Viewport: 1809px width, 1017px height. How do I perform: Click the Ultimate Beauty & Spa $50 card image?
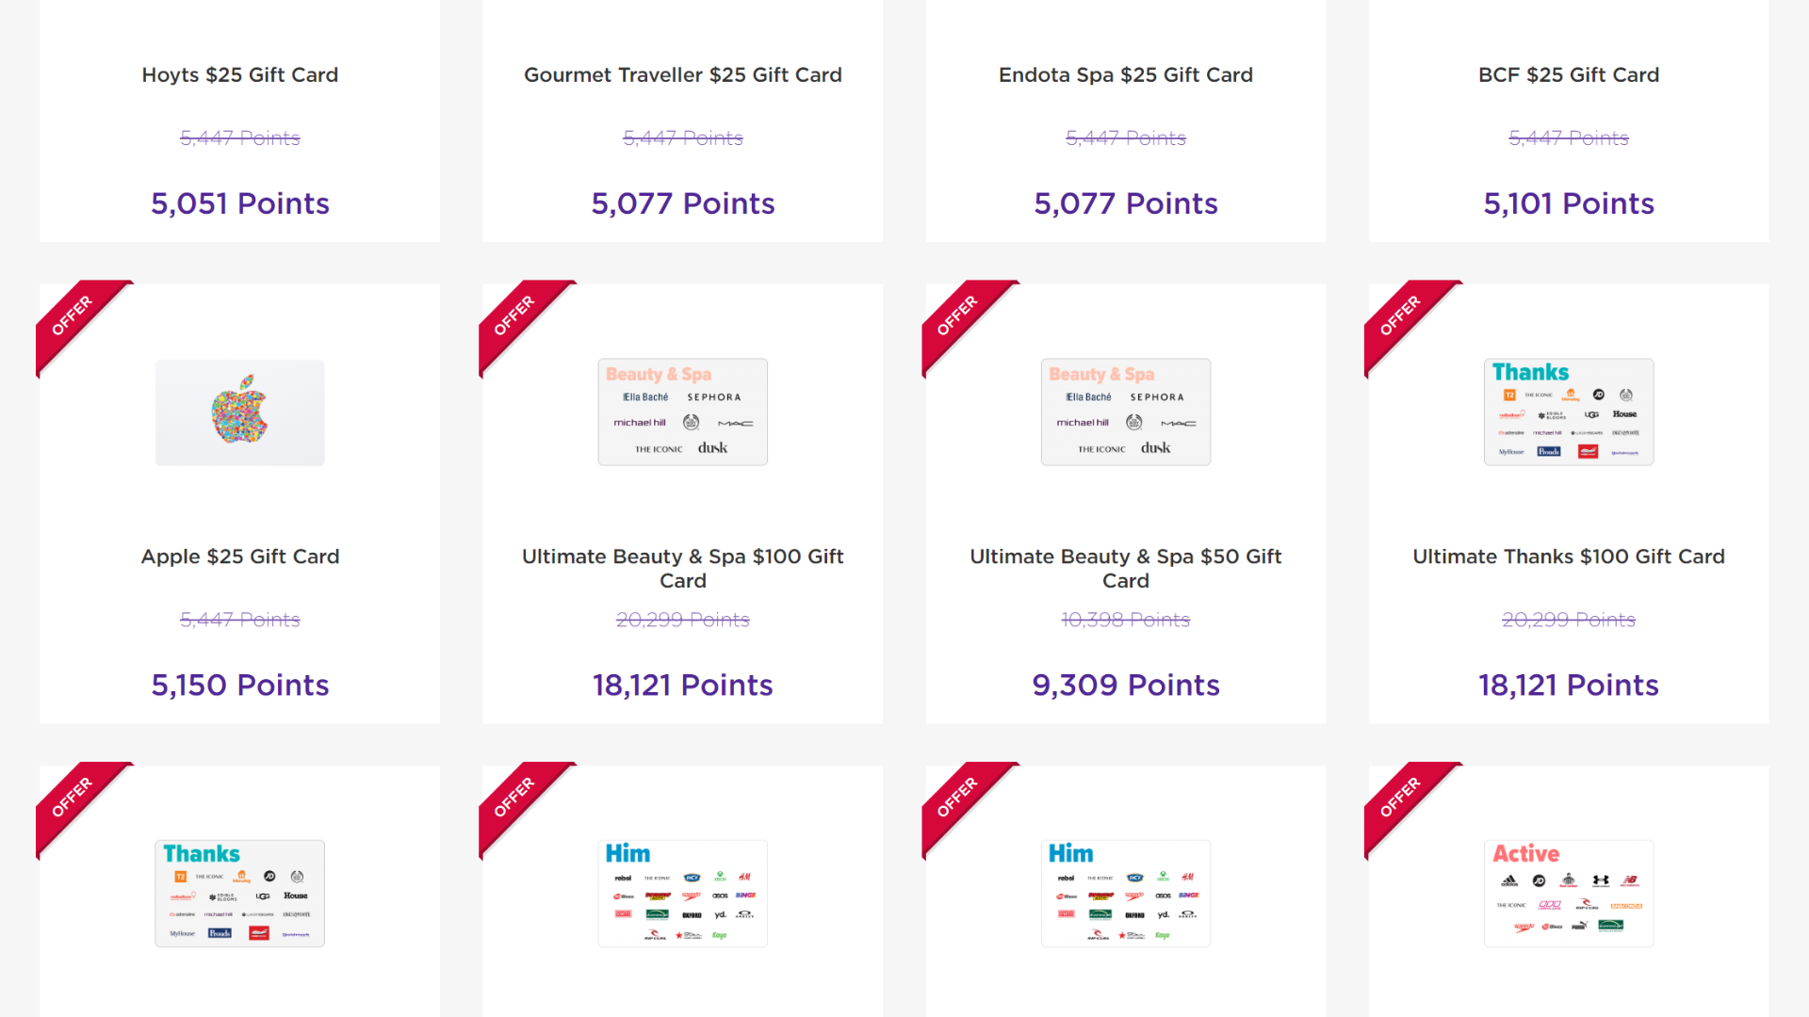[x=1125, y=412]
